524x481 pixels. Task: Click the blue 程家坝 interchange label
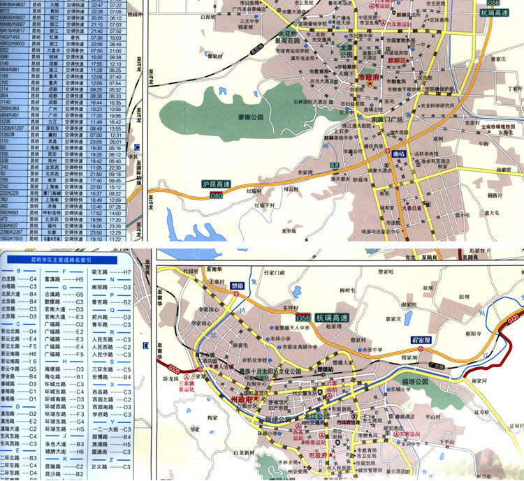click(421, 340)
